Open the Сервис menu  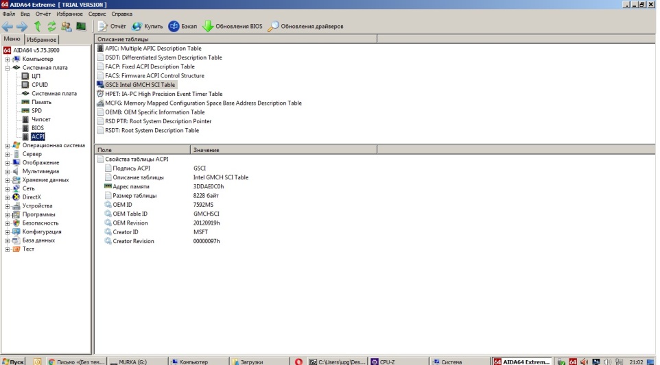click(x=97, y=14)
